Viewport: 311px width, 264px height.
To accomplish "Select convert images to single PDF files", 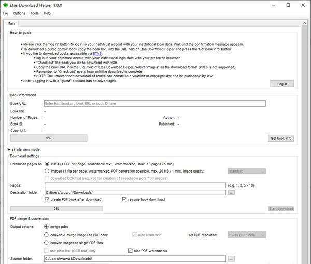I will 46,243.
